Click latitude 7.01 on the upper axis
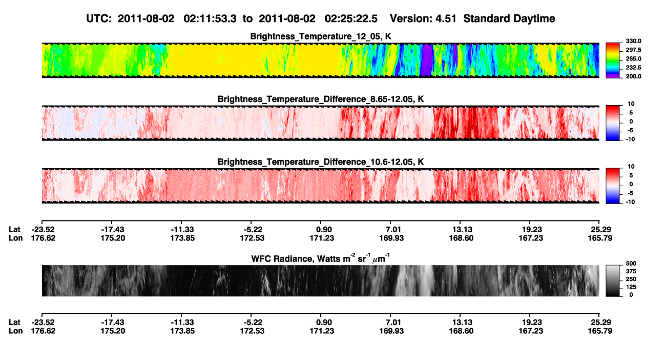The height and width of the screenshot is (342, 666). click(390, 229)
